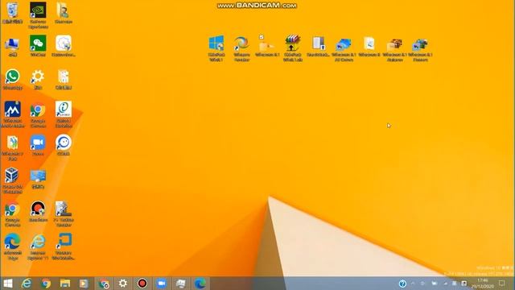Image resolution: width=515 pixels, height=290 pixels.
Task: Select the This PC computer icon
Action: pos(13,43)
